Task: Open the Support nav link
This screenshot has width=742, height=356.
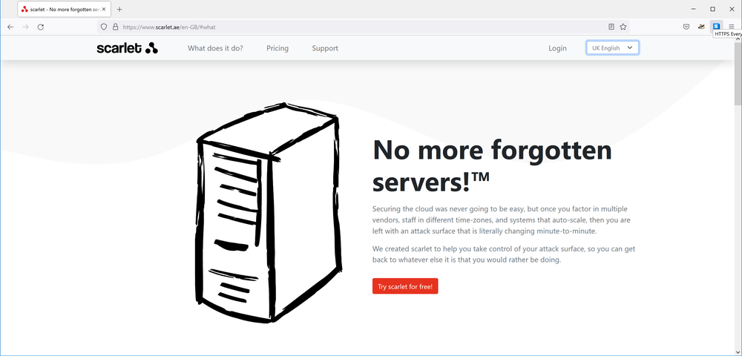Action: (325, 48)
